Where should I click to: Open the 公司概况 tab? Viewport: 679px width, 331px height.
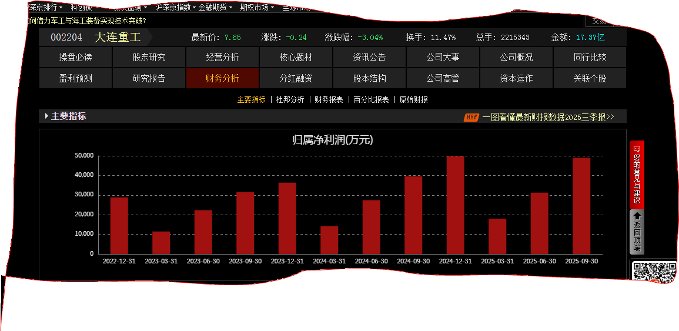click(516, 57)
